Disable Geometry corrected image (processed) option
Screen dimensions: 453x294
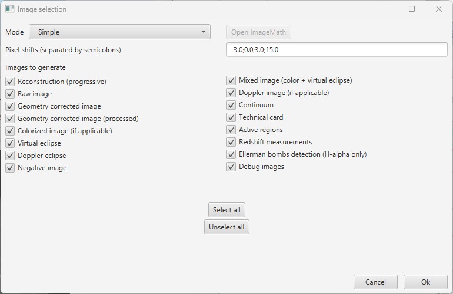(10, 119)
